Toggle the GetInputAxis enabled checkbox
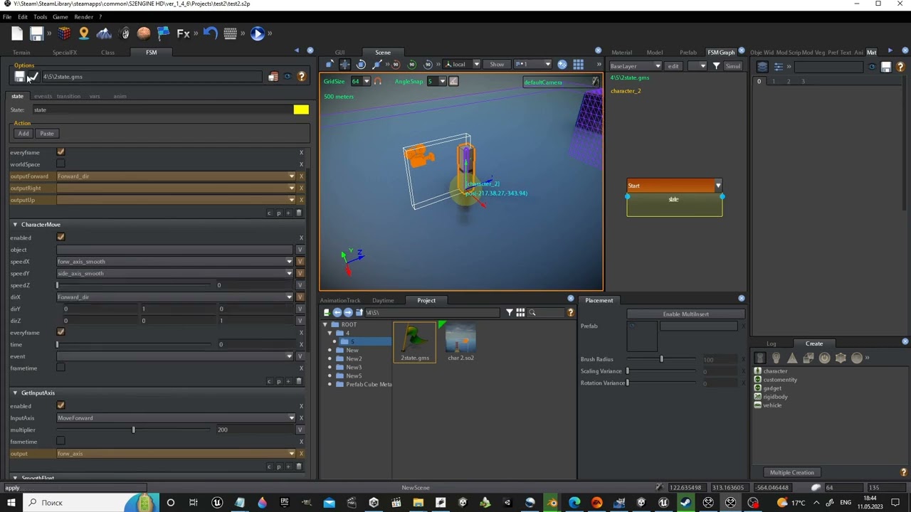 coord(60,405)
